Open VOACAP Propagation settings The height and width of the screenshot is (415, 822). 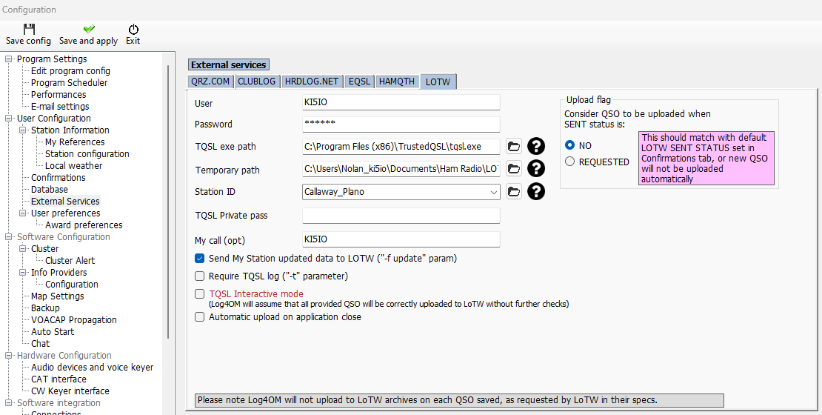73,320
